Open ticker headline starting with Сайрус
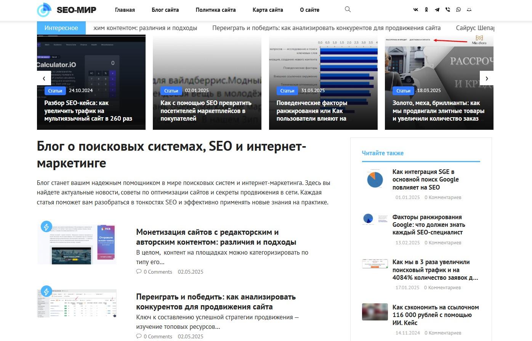This screenshot has height=341, width=532. pos(475,28)
